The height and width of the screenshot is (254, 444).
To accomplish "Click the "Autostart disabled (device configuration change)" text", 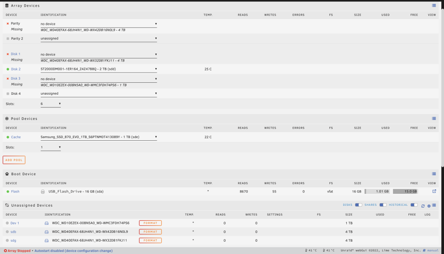I will point(73,250).
